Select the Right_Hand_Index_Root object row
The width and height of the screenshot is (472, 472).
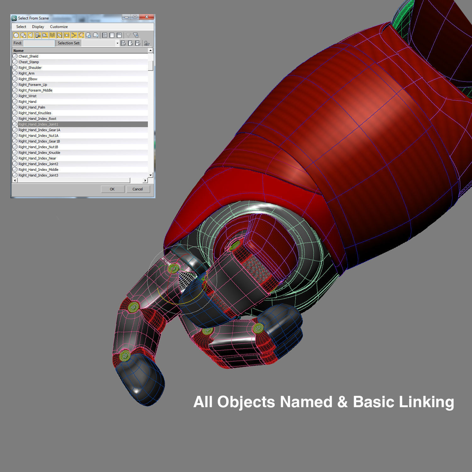[x=80, y=119]
